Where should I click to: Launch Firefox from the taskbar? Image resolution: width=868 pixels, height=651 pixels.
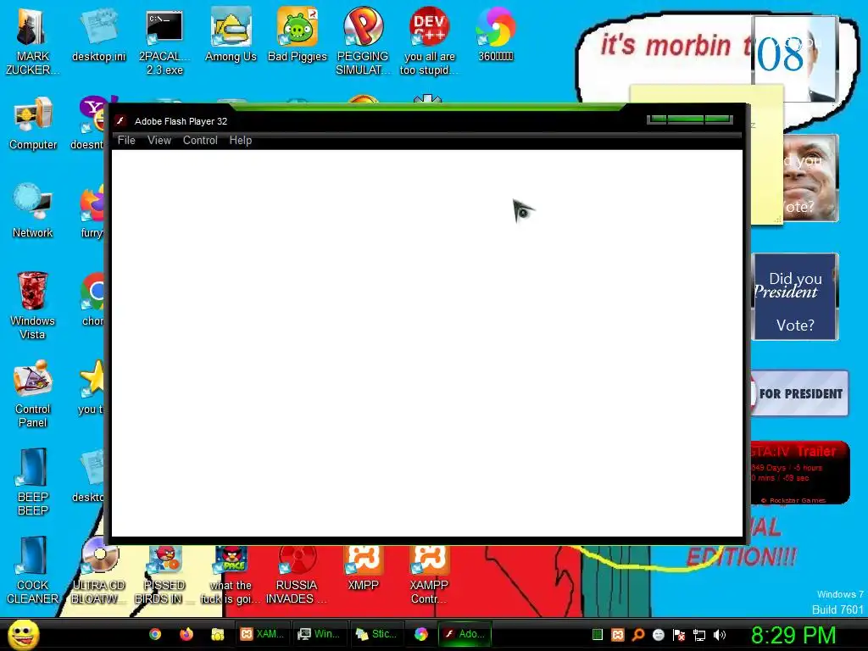click(186, 634)
